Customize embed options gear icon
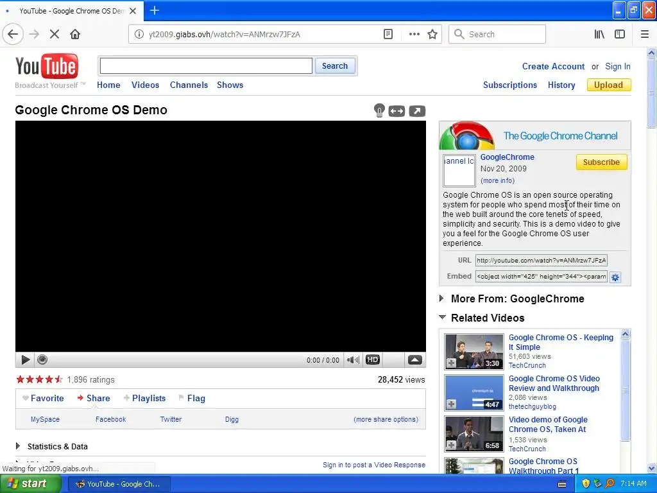 (x=615, y=277)
